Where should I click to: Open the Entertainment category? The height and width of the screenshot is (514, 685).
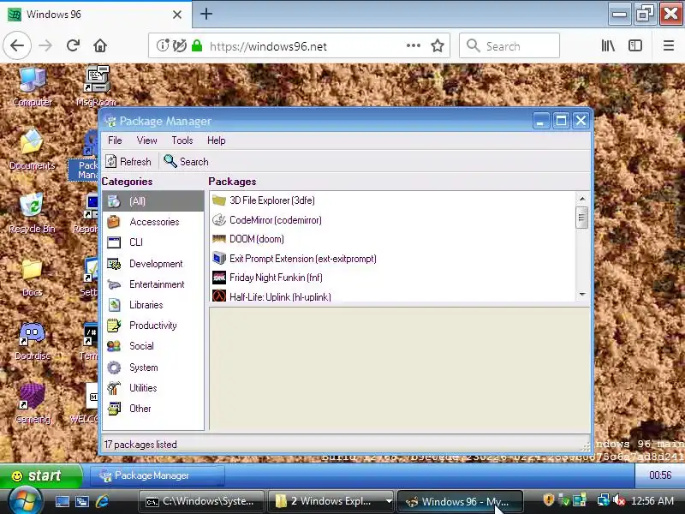[x=153, y=284]
